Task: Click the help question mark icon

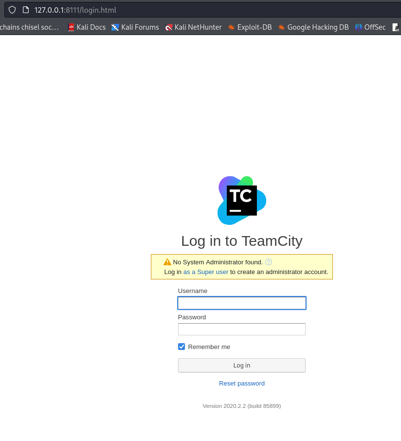Action: (269, 262)
